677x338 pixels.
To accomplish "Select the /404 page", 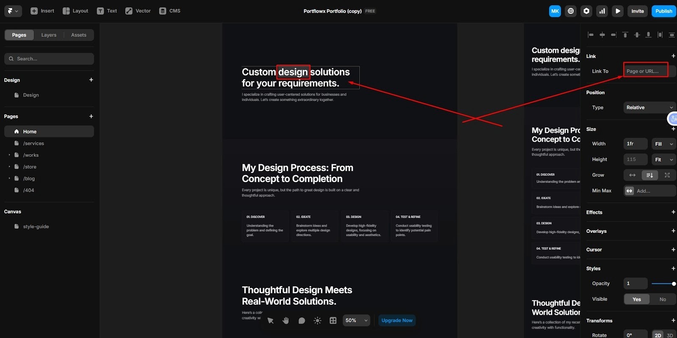I will (x=49, y=190).
